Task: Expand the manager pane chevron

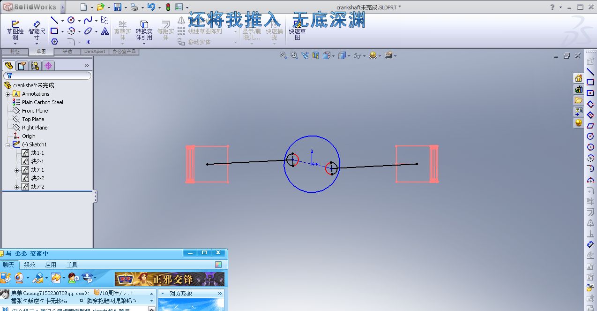Action: click(87, 66)
